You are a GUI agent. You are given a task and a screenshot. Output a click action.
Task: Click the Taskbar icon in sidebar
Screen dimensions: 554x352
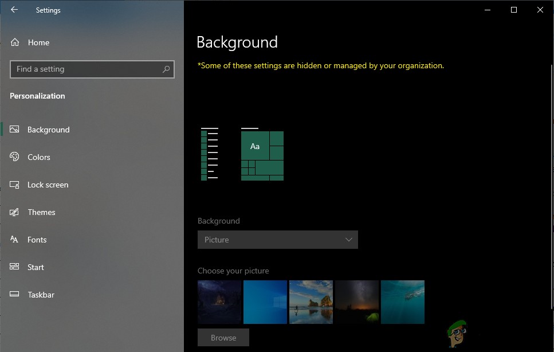pyautogui.click(x=14, y=294)
